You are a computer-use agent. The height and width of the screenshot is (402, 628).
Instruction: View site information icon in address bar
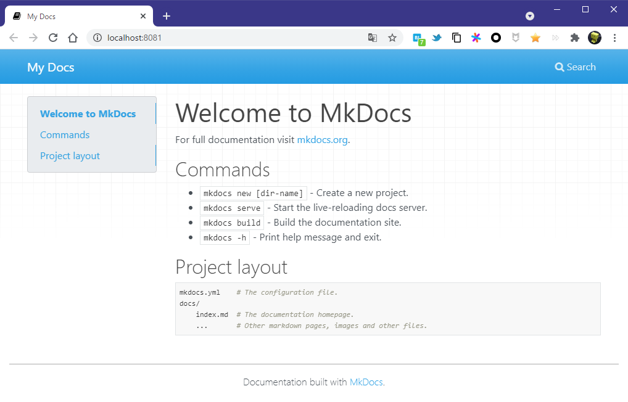tap(97, 38)
